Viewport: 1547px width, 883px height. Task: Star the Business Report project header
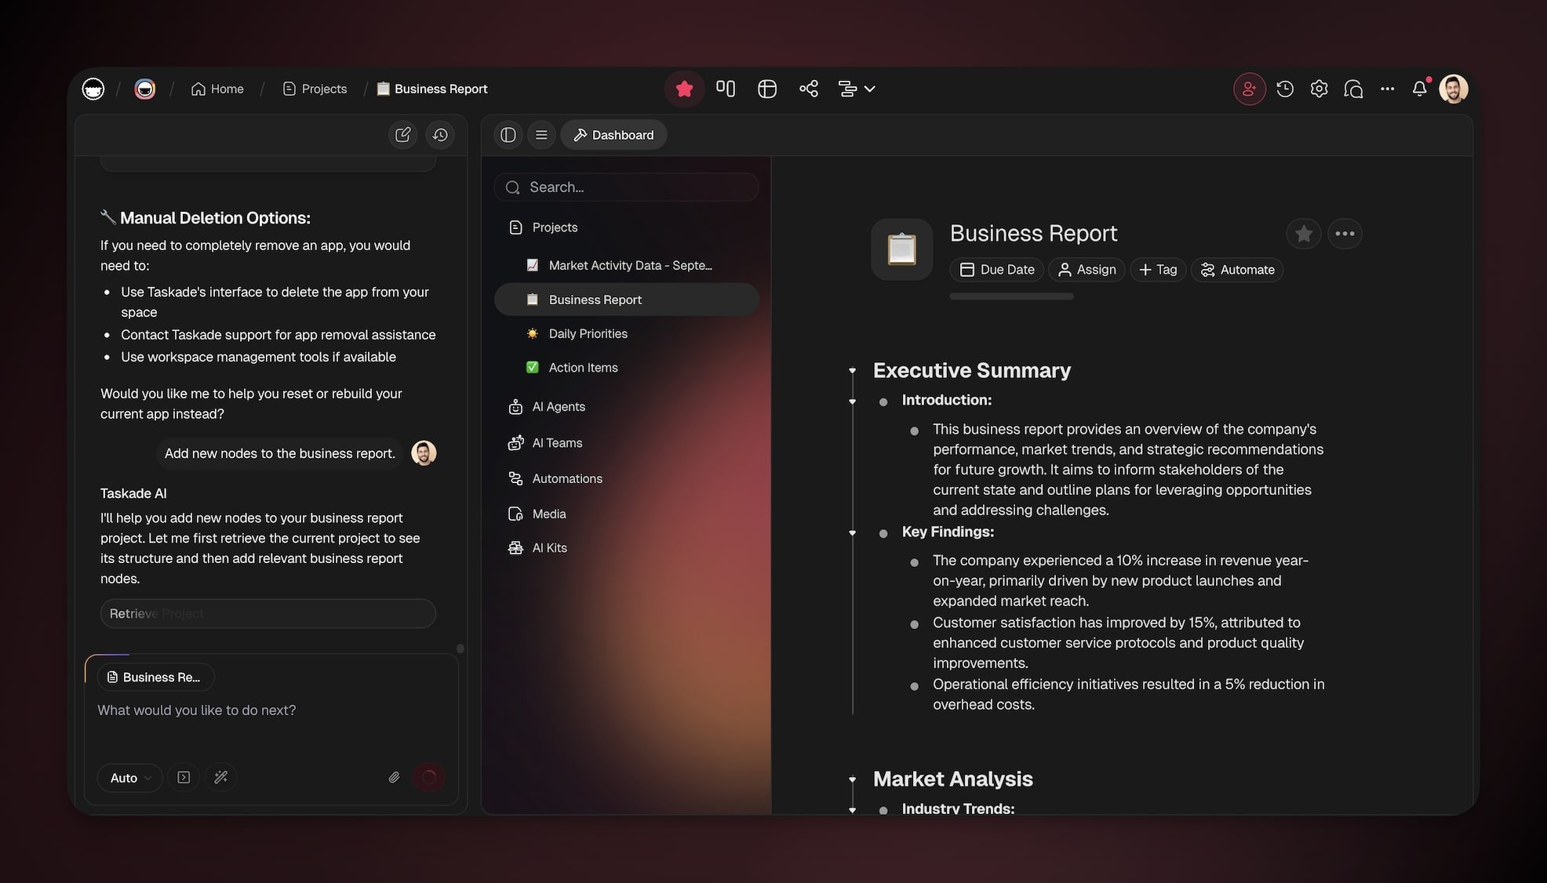[1303, 234]
